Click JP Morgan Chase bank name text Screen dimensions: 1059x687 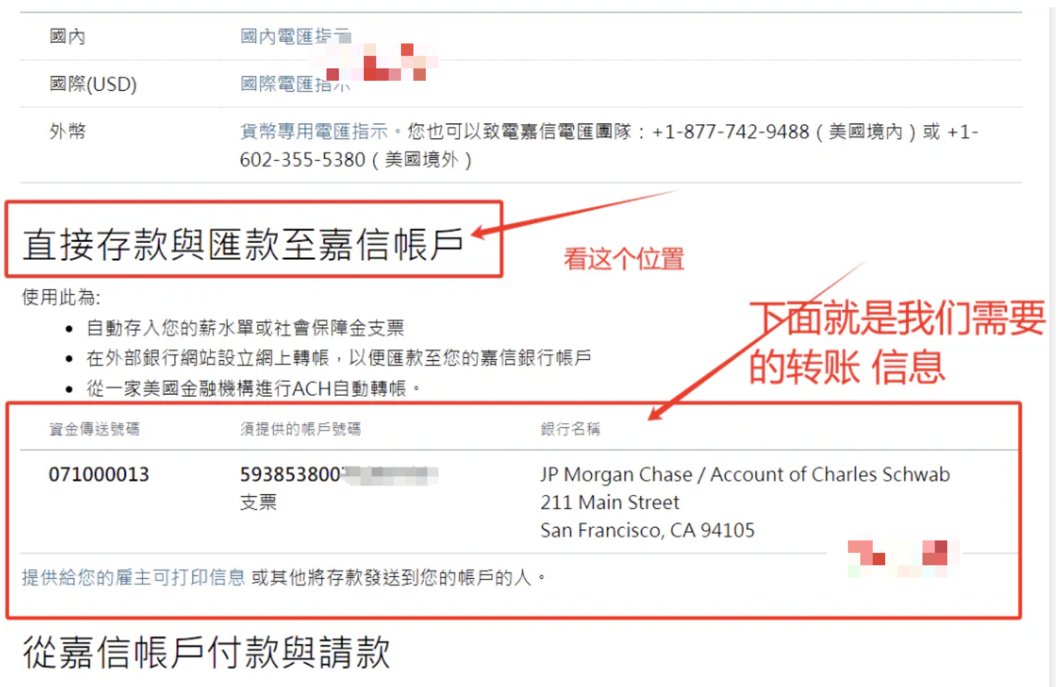[x=745, y=475]
